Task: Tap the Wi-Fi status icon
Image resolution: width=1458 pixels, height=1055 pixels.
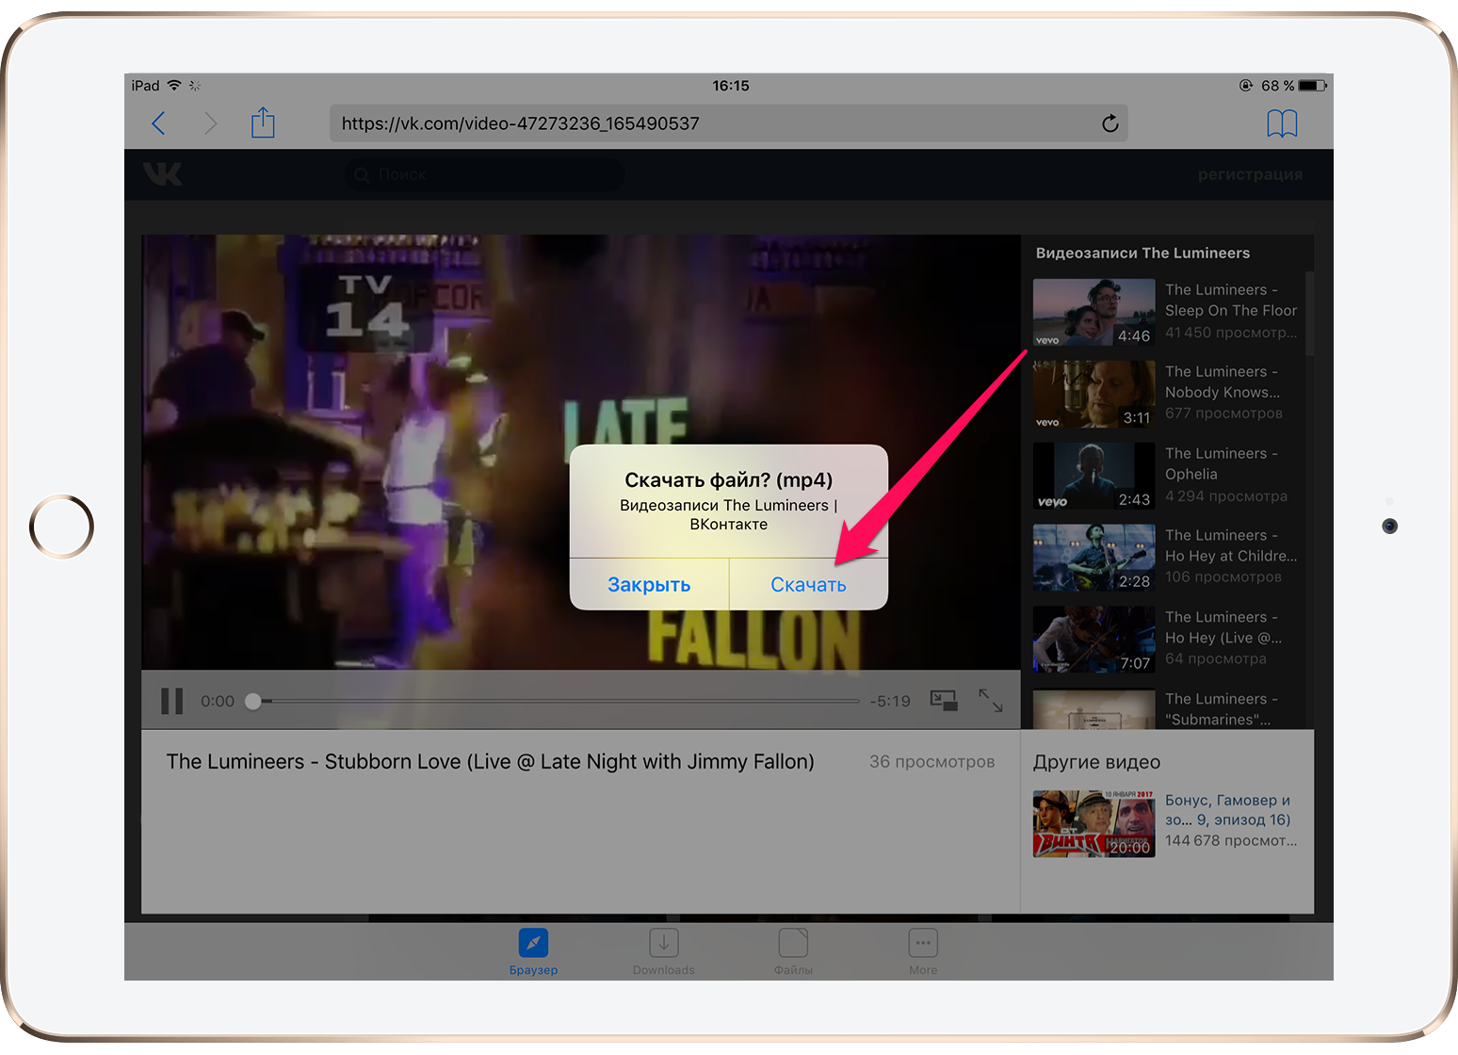Action: pyautogui.click(x=174, y=85)
